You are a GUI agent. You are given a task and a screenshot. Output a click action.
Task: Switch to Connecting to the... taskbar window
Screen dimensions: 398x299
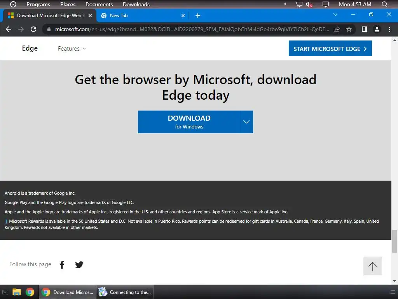[125, 292]
